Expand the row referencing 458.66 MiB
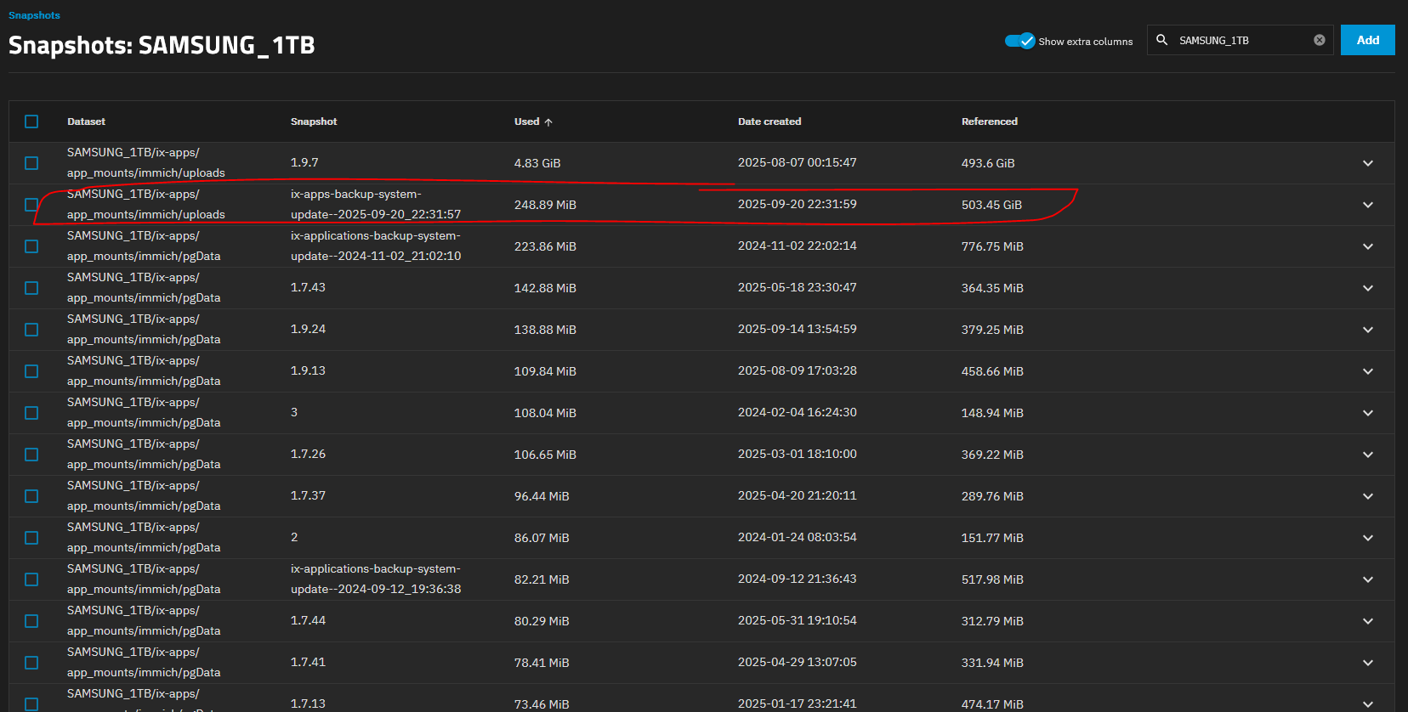Image resolution: width=1408 pixels, height=712 pixels. [x=1368, y=371]
